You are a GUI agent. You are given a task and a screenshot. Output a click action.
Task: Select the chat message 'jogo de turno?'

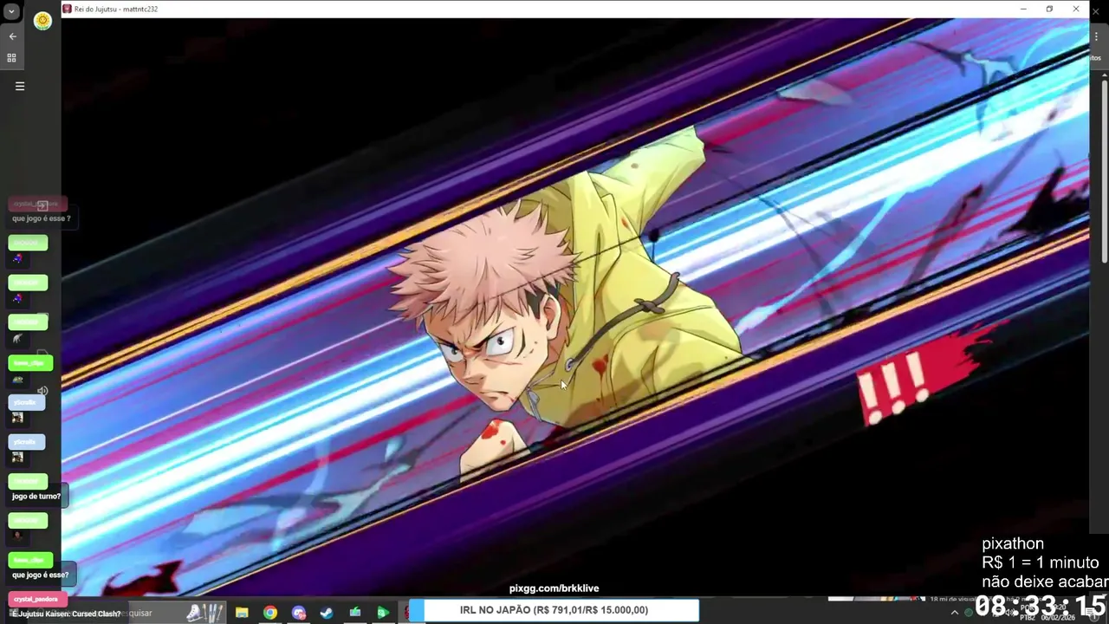[x=36, y=497]
